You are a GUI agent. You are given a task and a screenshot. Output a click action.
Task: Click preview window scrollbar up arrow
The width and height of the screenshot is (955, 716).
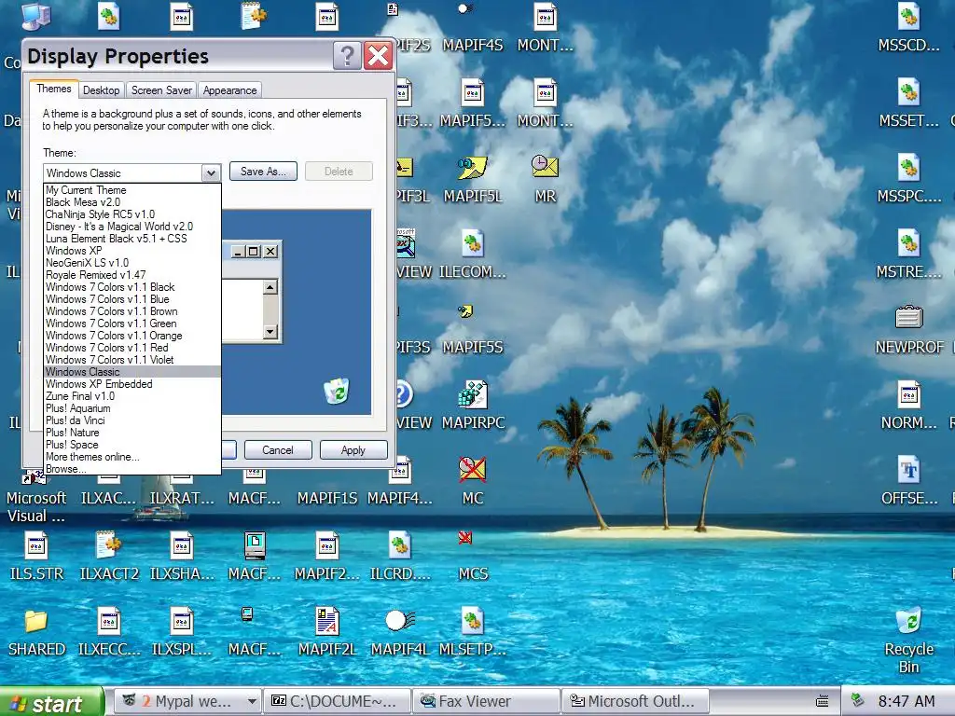pyautogui.click(x=270, y=287)
